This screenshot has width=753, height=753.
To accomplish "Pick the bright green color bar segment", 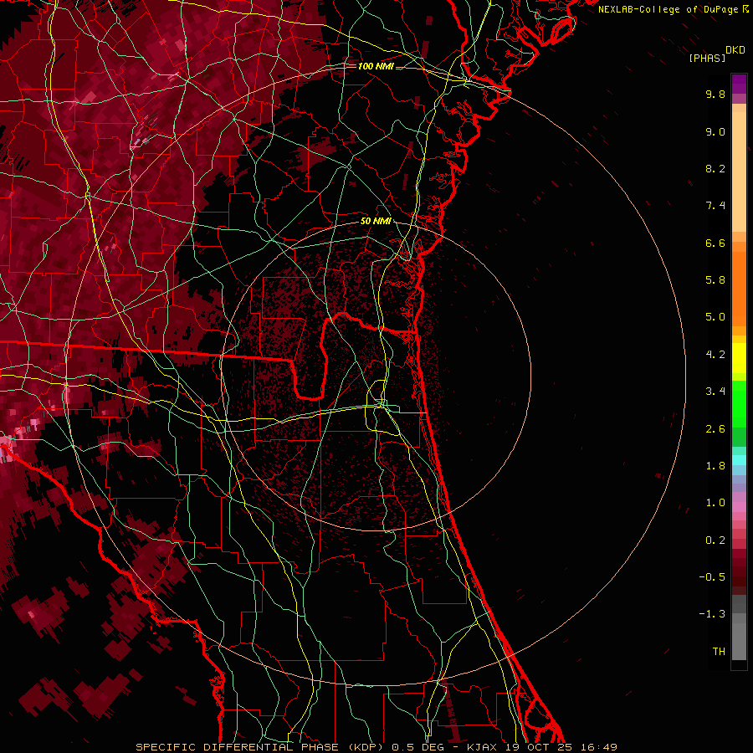I will tap(739, 403).
